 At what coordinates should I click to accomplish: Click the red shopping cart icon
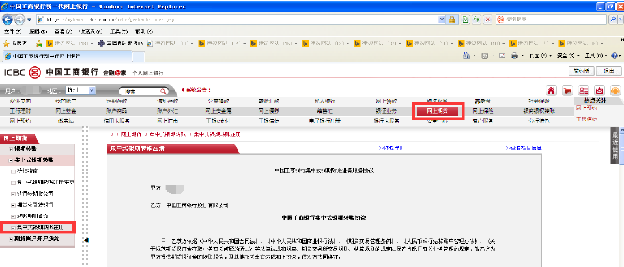(567, 90)
